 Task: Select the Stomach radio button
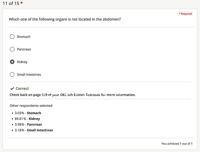(12, 37)
